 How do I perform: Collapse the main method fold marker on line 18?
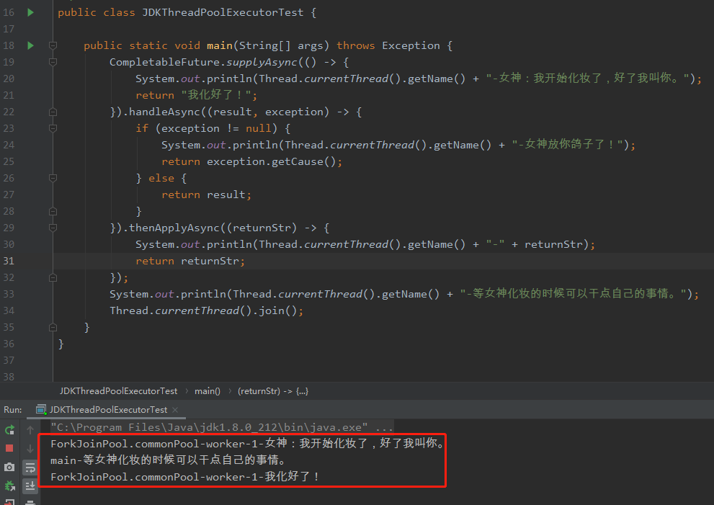(53, 45)
